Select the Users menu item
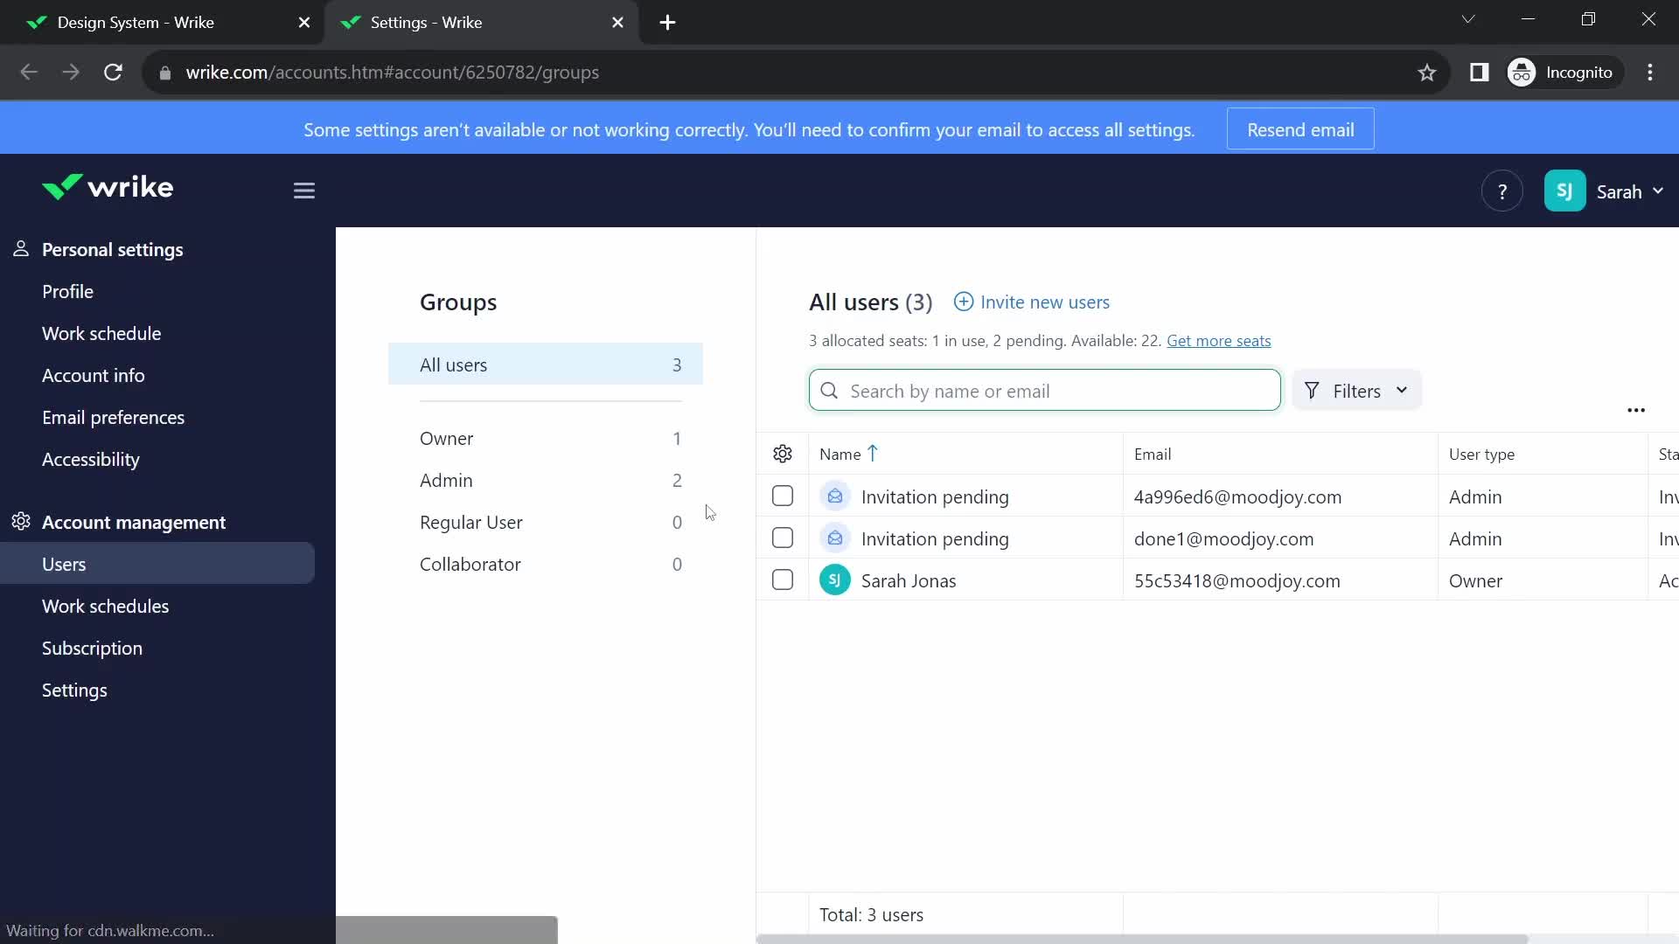The image size is (1679, 944). [64, 563]
